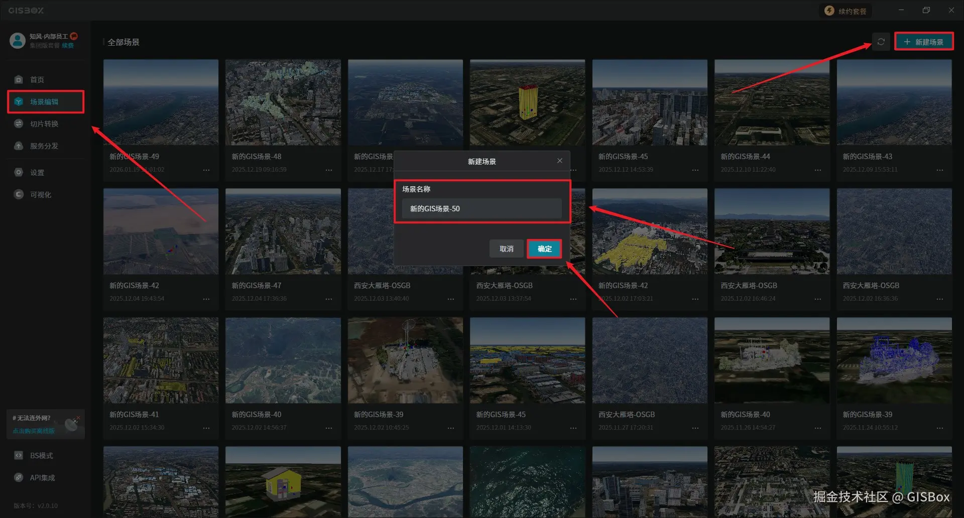This screenshot has width=964, height=518.
Task: Open 服务分发 in the sidebar
Action: (x=46, y=146)
